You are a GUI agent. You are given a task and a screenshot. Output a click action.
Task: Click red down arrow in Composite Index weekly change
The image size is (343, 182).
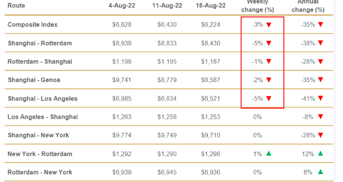click(268, 25)
